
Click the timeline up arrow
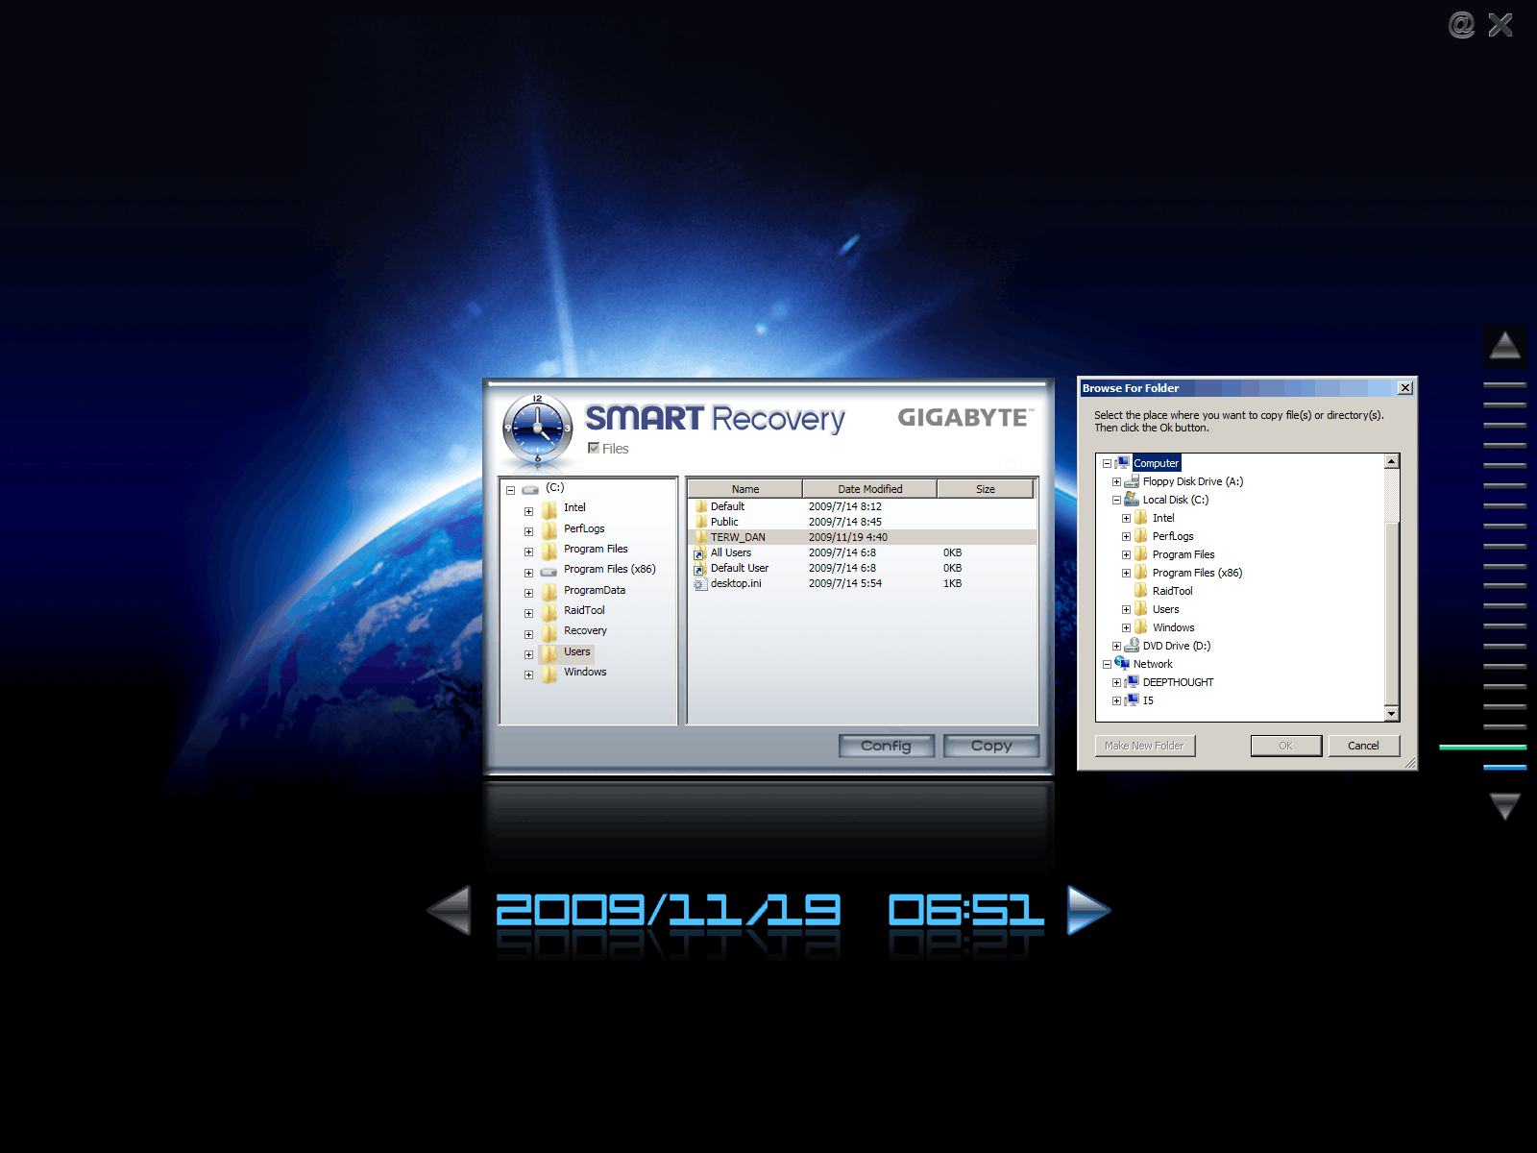1504,345
